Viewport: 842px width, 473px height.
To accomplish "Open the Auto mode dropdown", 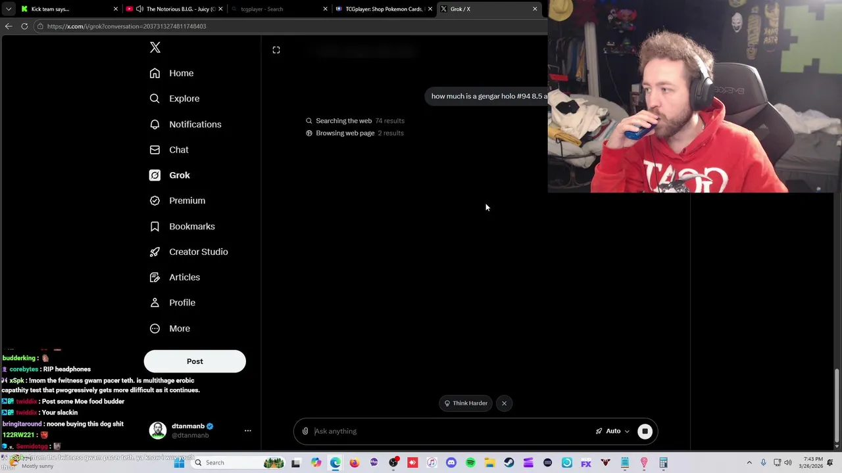I will [x=612, y=431].
